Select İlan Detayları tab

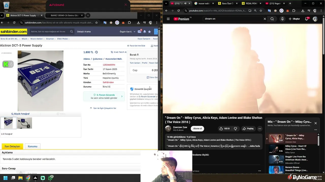click(12, 146)
